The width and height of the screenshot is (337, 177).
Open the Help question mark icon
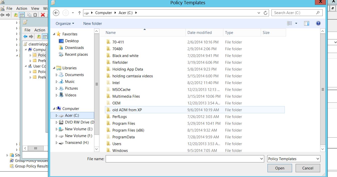click(318, 23)
